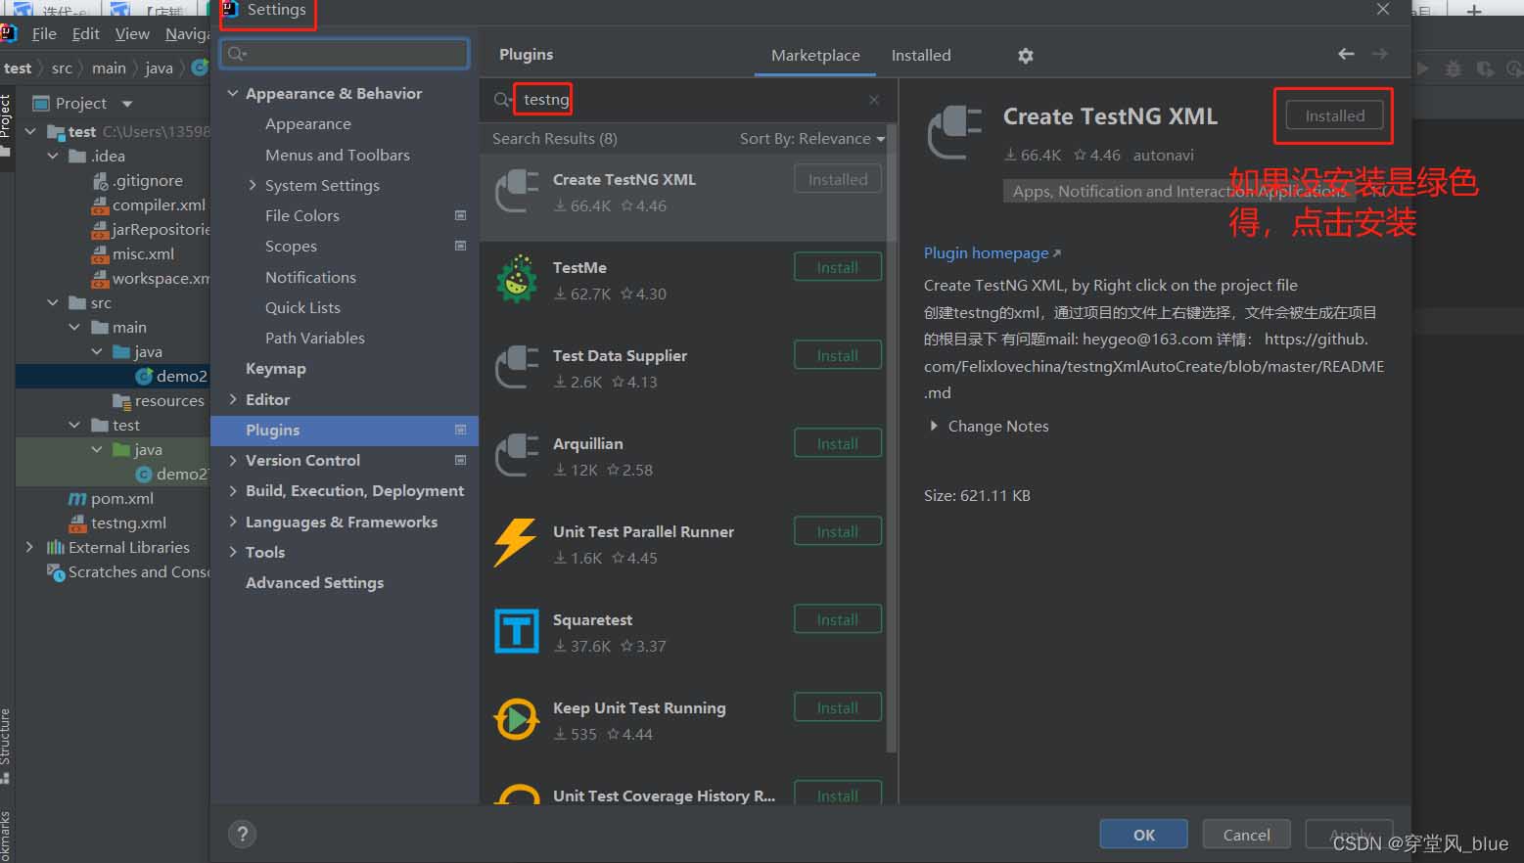The height and width of the screenshot is (863, 1524).
Task: Open plugin settings gear menu
Action: point(1025,56)
